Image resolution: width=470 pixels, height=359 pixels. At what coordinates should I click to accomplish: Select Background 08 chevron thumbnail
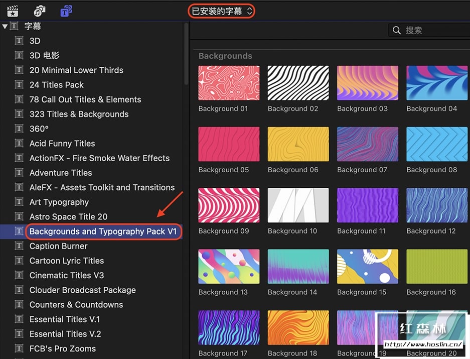(437, 144)
